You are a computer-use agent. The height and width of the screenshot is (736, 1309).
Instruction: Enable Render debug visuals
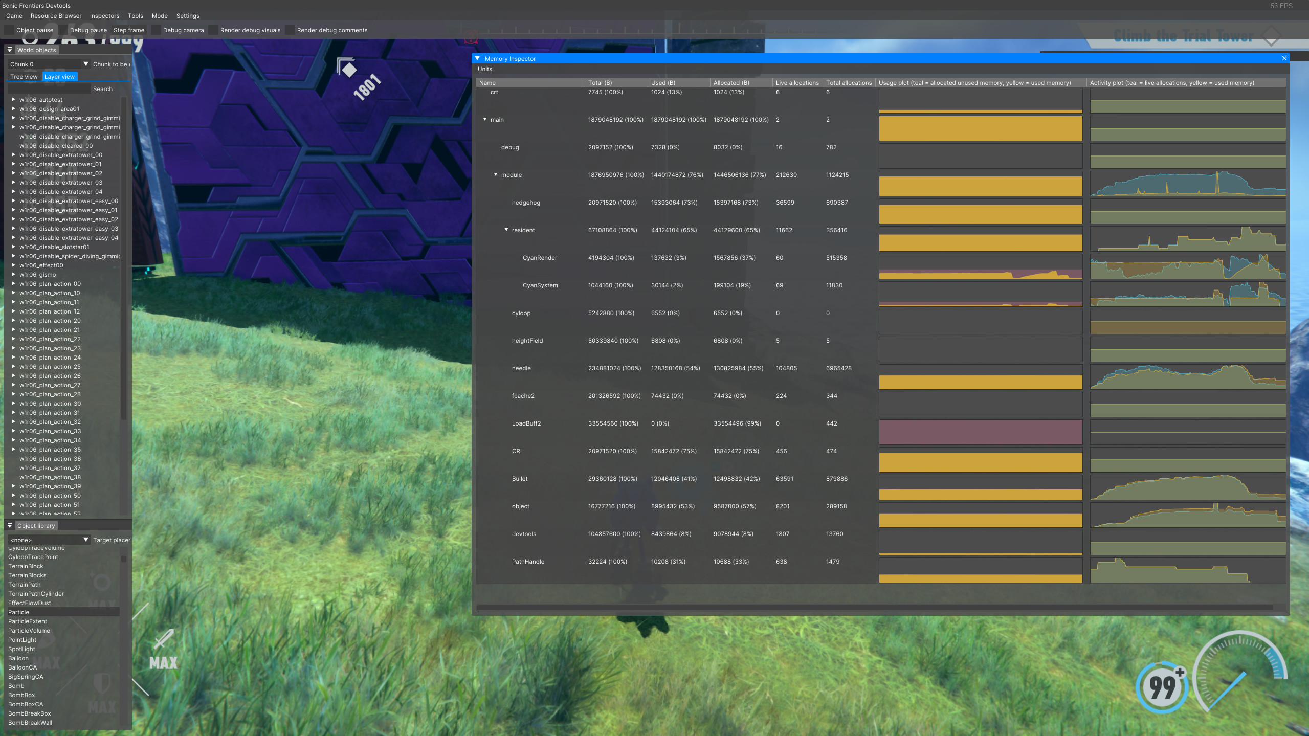(x=213, y=30)
